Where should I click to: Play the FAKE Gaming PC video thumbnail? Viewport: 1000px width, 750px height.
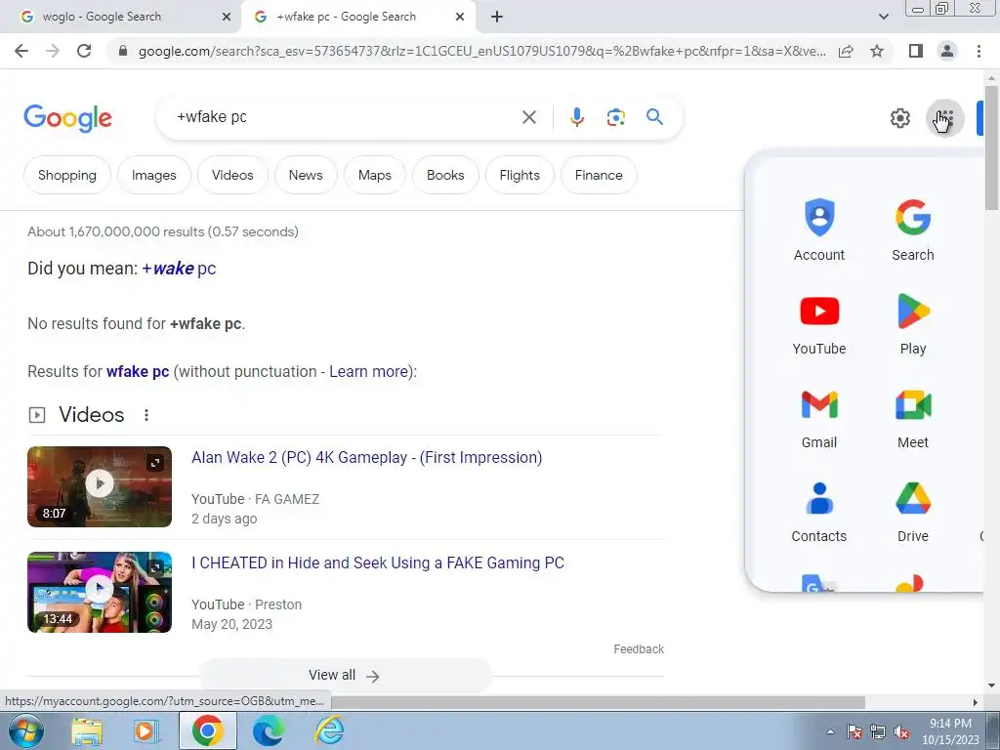[x=100, y=592]
